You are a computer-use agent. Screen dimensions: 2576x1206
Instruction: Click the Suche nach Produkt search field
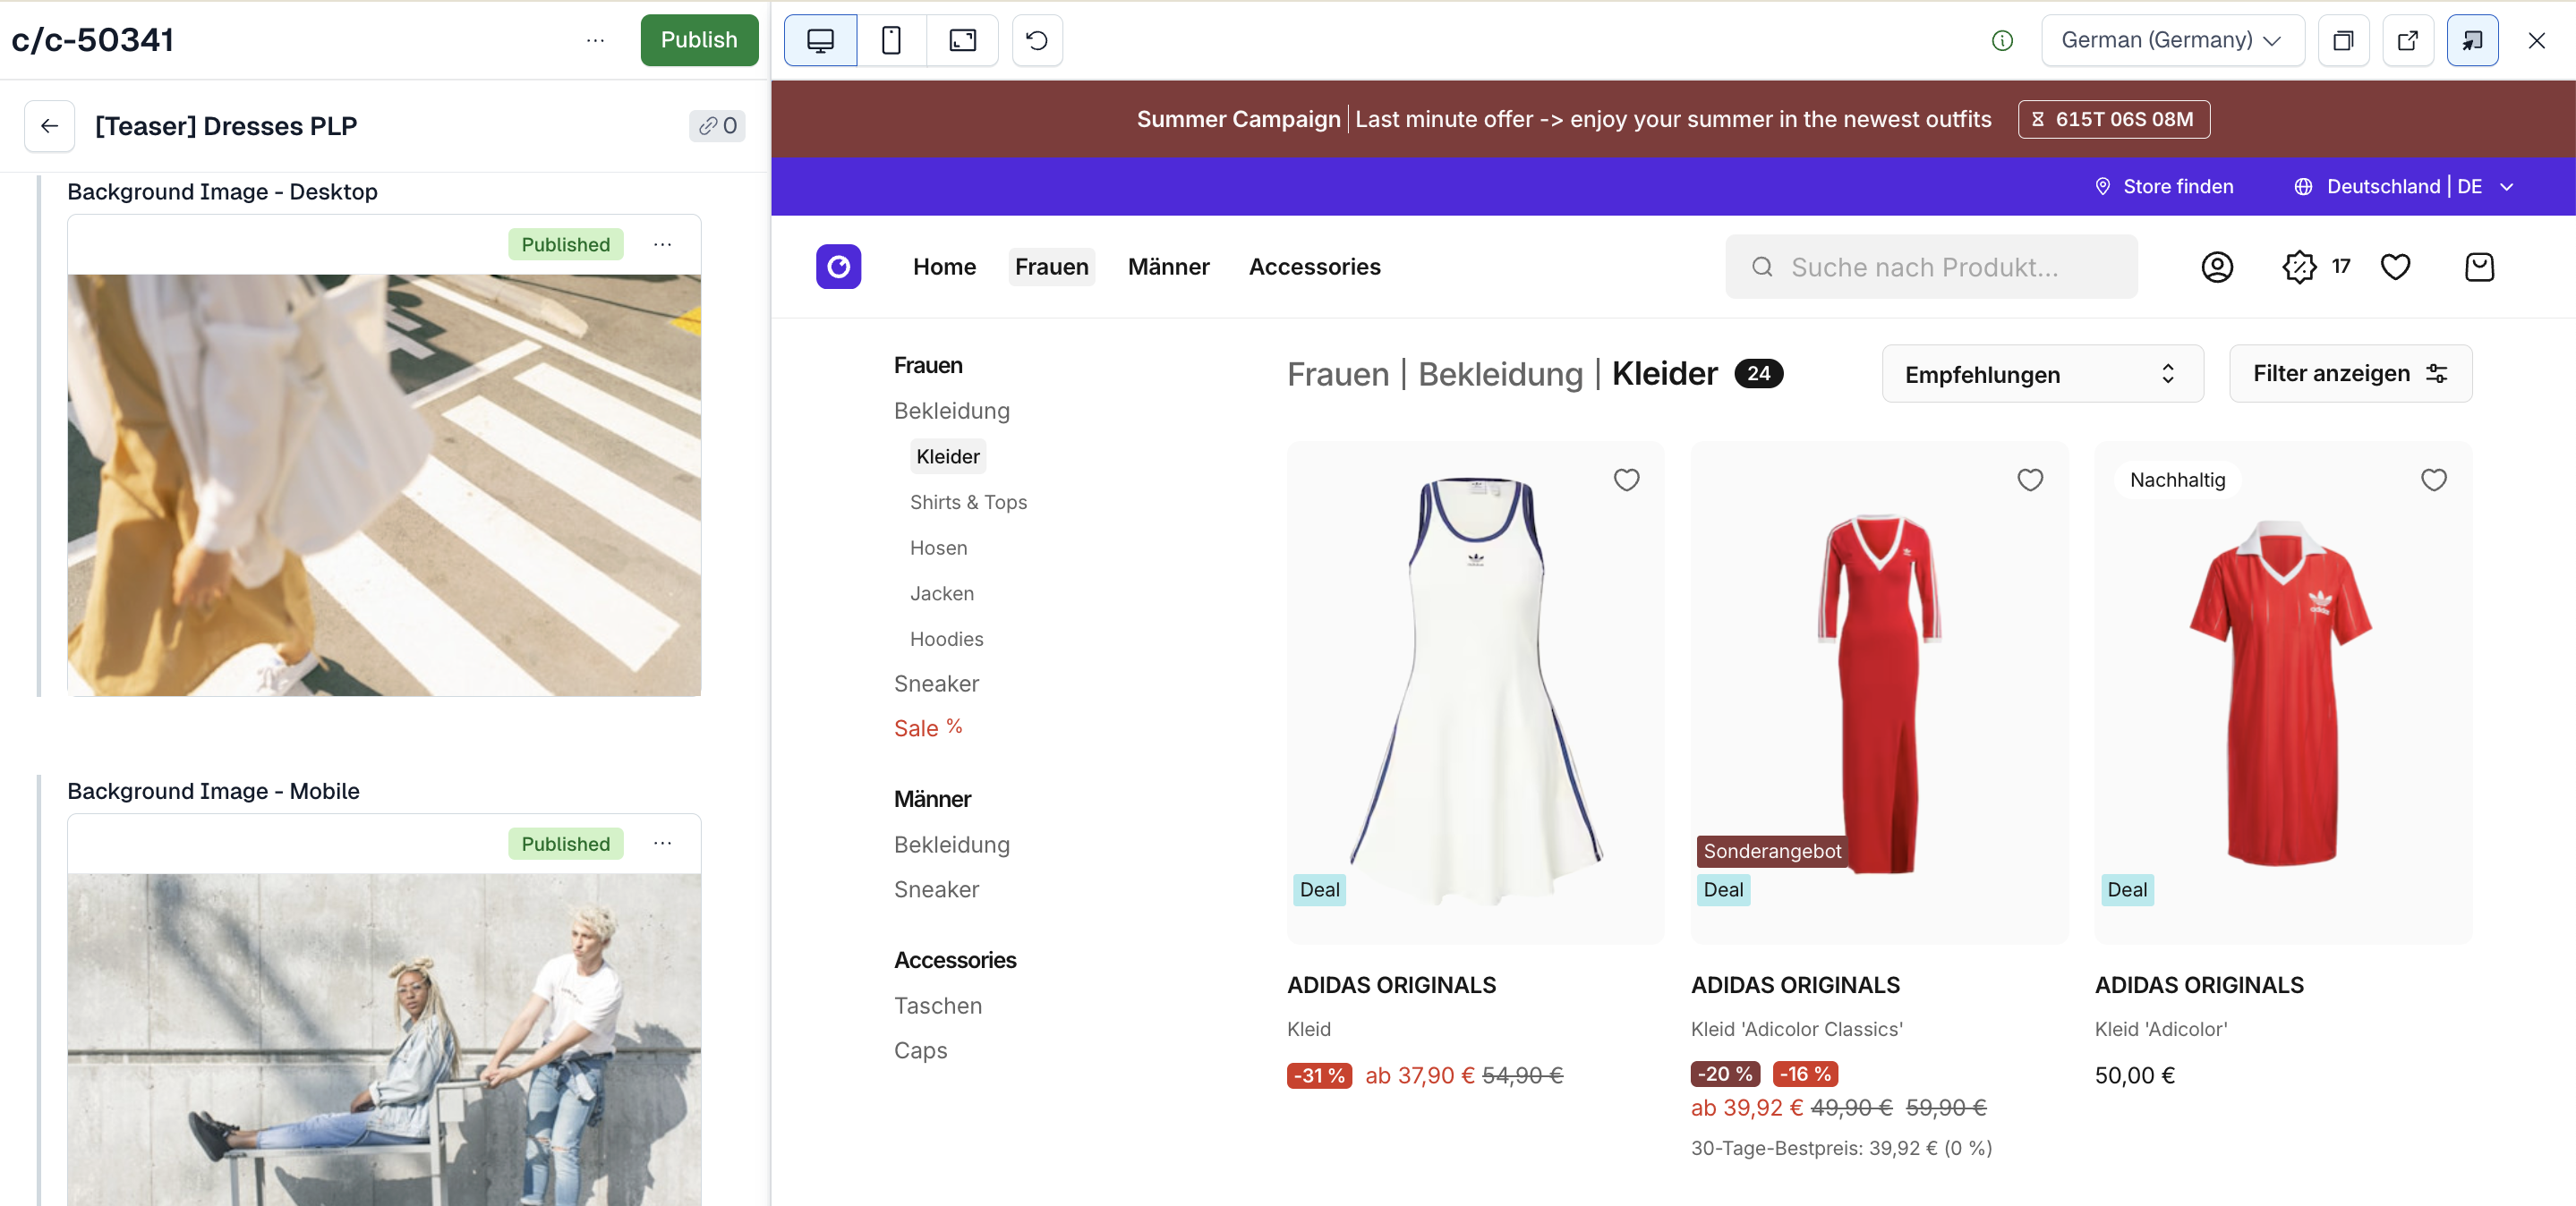(1930, 267)
